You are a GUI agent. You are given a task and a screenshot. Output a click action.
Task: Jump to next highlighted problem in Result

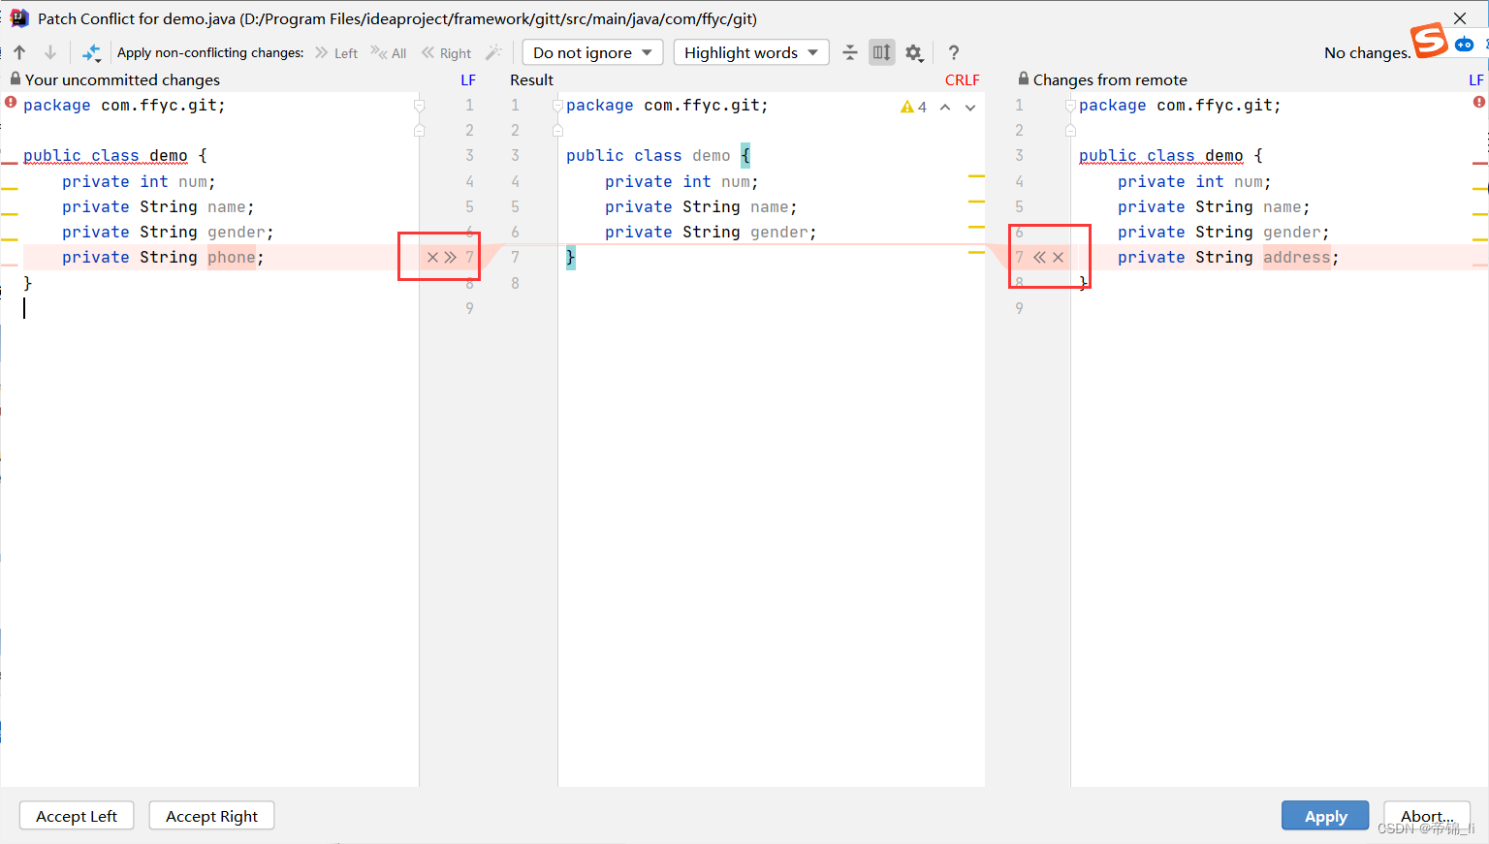(970, 107)
